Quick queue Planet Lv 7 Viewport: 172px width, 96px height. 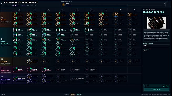(73, 95)
